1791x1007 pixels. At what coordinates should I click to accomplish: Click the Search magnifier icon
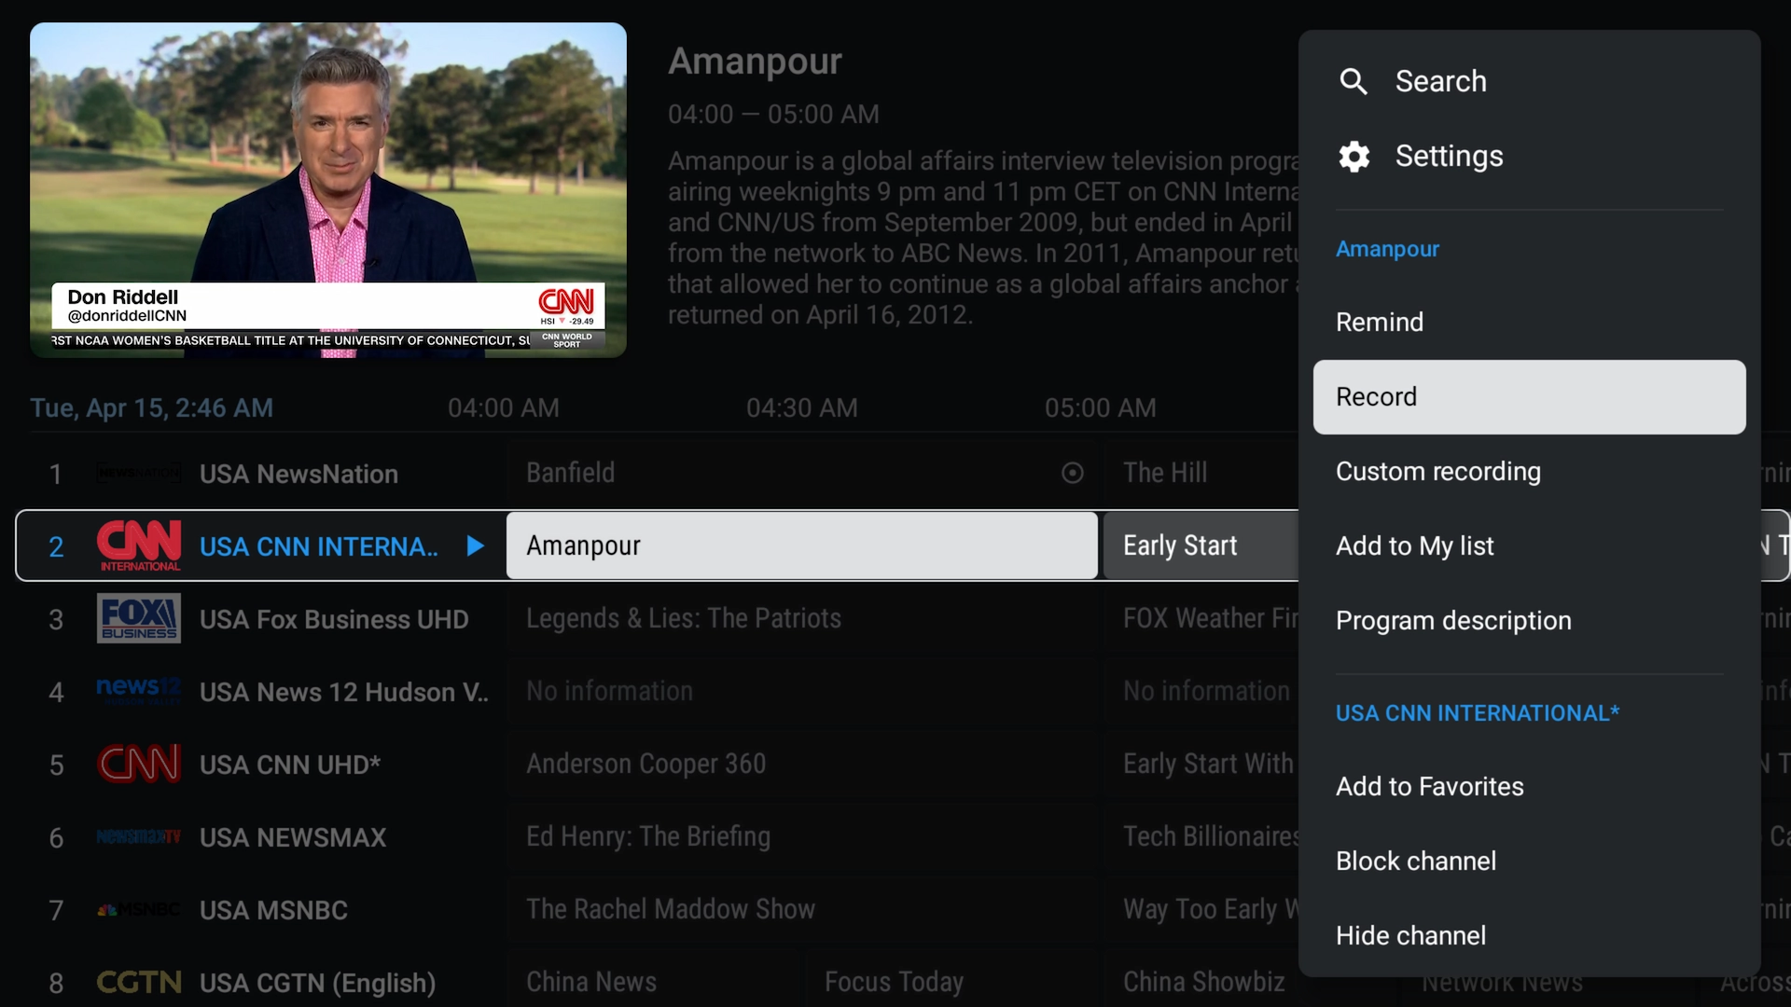[x=1354, y=82]
